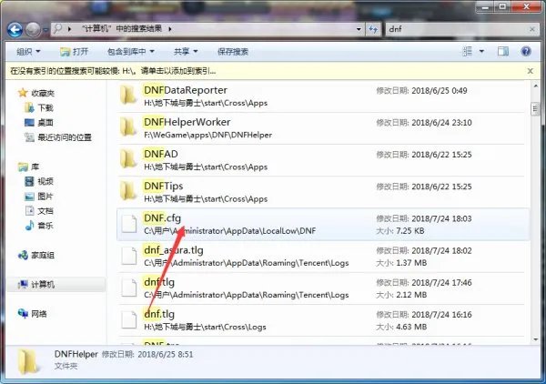Click the DNFTips folder icon
546x384 pixels.
point(128,191)
